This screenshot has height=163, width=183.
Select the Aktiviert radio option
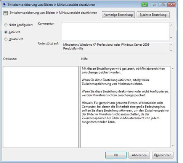click(6, 32)
